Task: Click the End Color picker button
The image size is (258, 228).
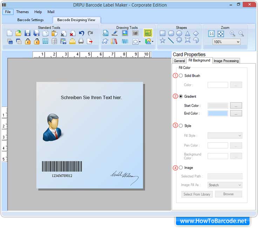Action: point(236,113)
